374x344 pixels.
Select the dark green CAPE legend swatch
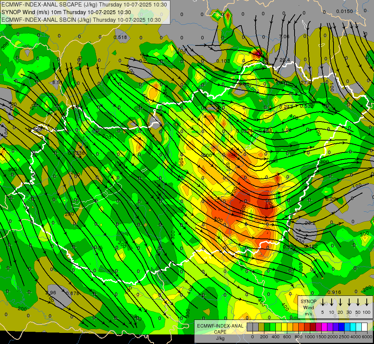pyautogui.click(x=267, y=327)
